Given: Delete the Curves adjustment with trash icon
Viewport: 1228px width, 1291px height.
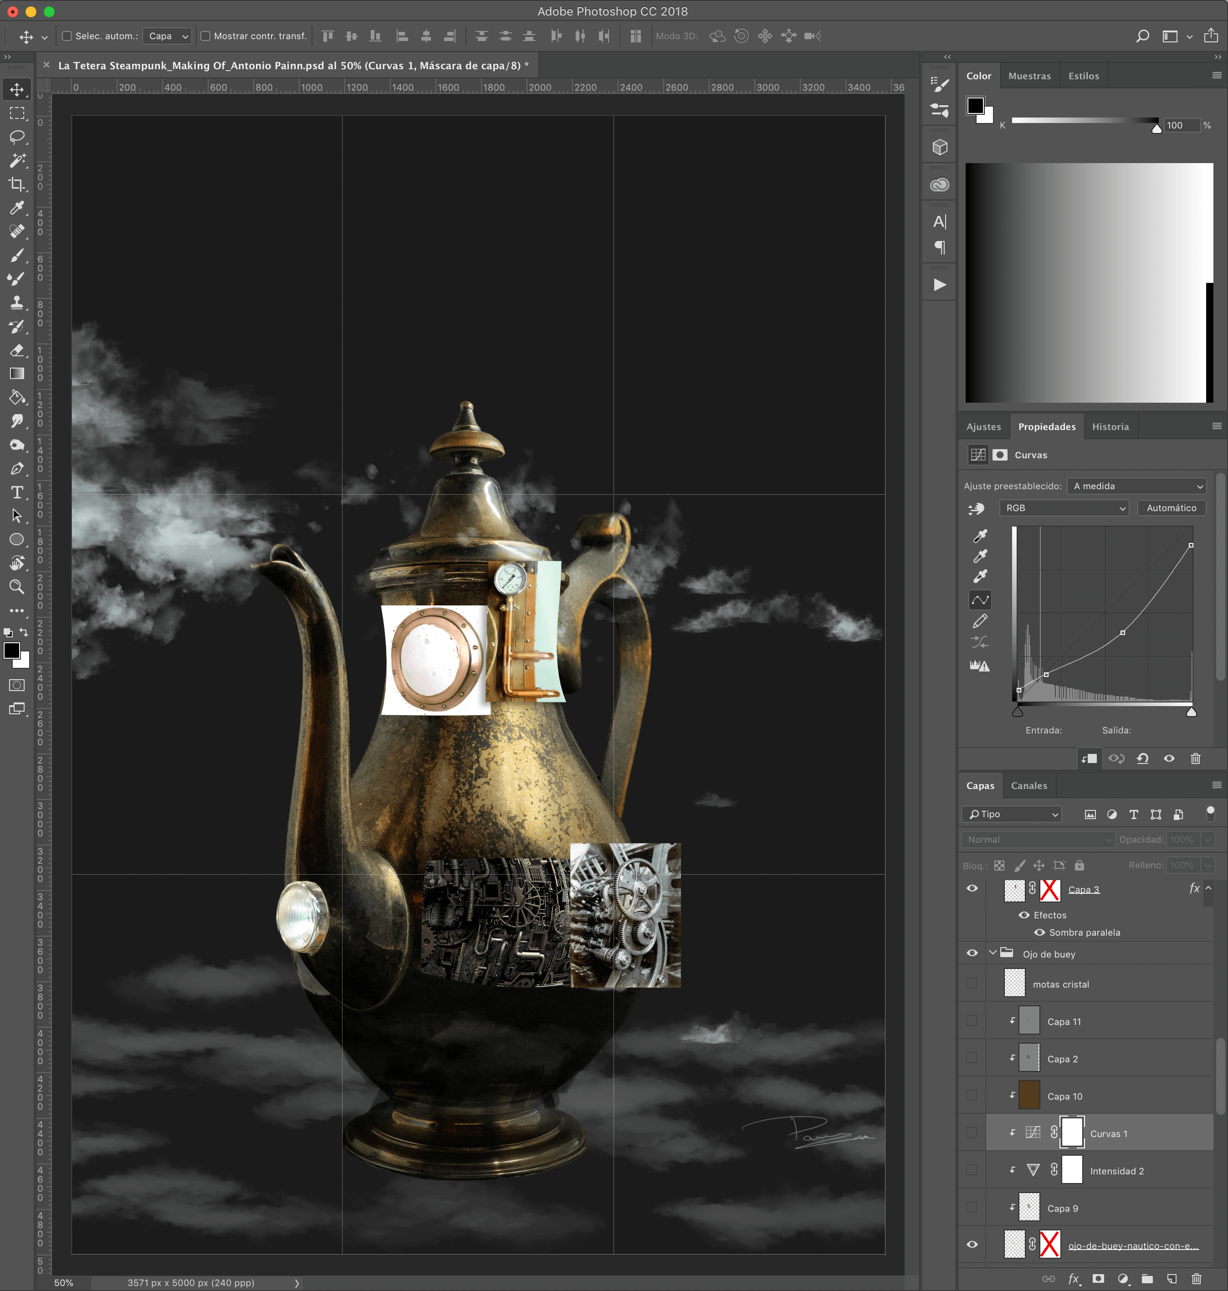Looking at the screenshot, I should click(1195, 758).
